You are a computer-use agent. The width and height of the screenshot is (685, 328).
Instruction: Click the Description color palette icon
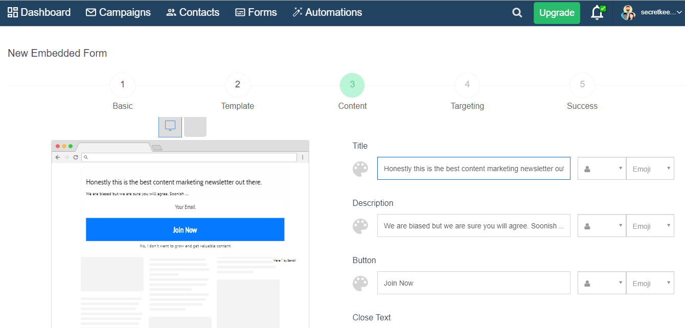pos(360,226)
